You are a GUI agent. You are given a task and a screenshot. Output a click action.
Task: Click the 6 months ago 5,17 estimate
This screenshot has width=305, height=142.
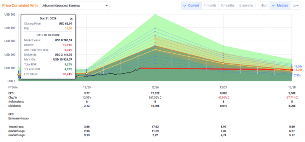tap(292, 135)
